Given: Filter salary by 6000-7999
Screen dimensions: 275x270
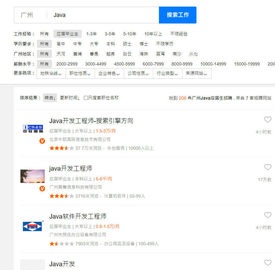Looking at the screenshot, I should (x=153, y=64).
